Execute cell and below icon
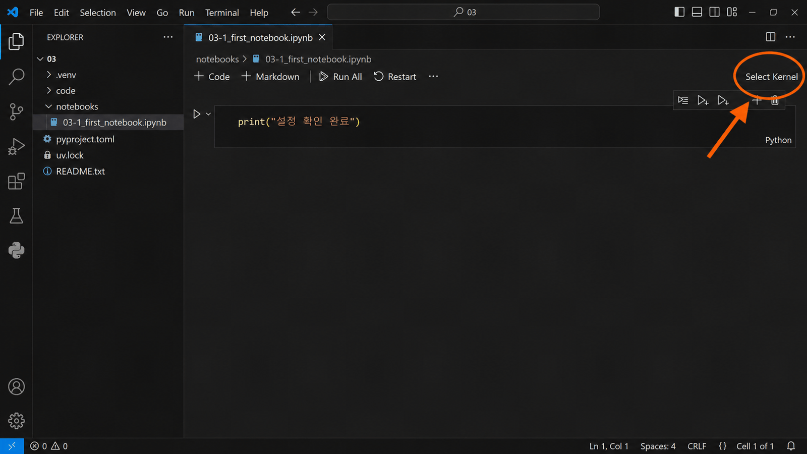807x454 pixels. [x=723, y=100]
